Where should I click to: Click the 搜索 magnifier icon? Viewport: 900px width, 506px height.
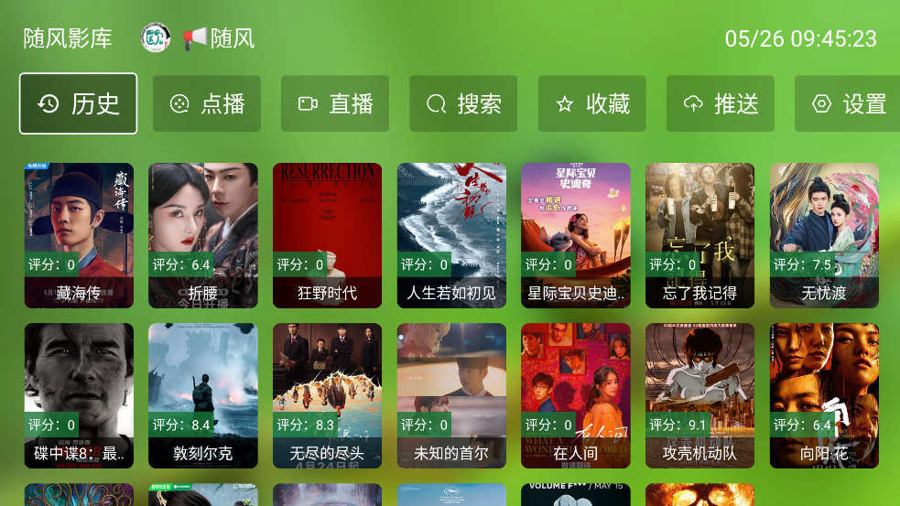[437, 103]
